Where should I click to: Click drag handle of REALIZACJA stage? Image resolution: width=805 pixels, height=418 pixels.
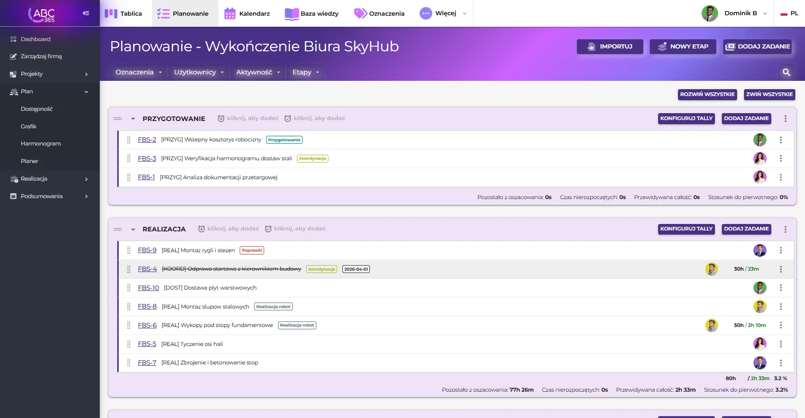point(118,229)
